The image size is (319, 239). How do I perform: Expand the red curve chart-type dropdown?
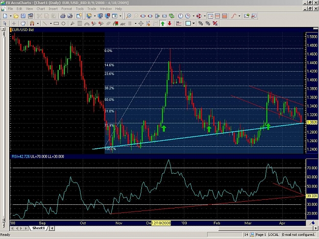239,16
